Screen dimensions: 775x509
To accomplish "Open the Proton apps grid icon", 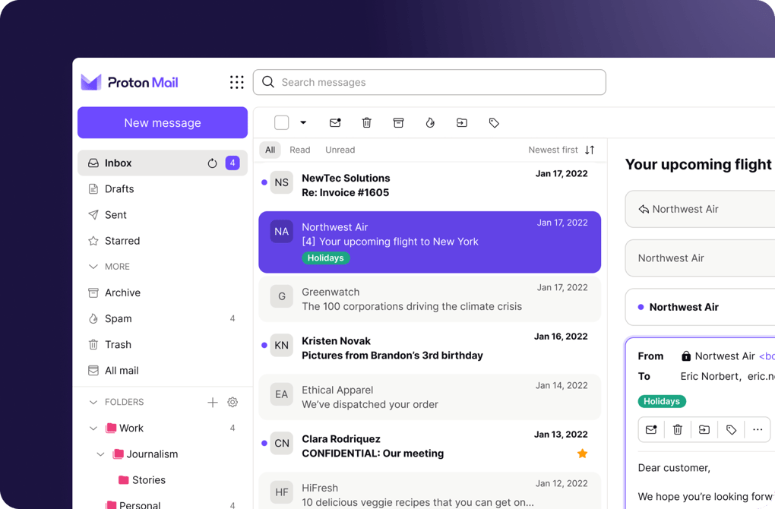I will pos(237,82).
